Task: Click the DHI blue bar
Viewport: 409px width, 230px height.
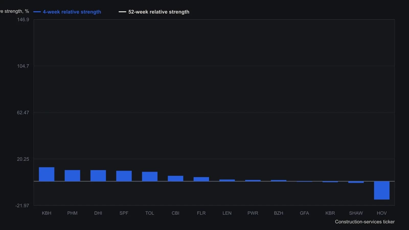Action: pyautogui.click(x=98, y=176)
